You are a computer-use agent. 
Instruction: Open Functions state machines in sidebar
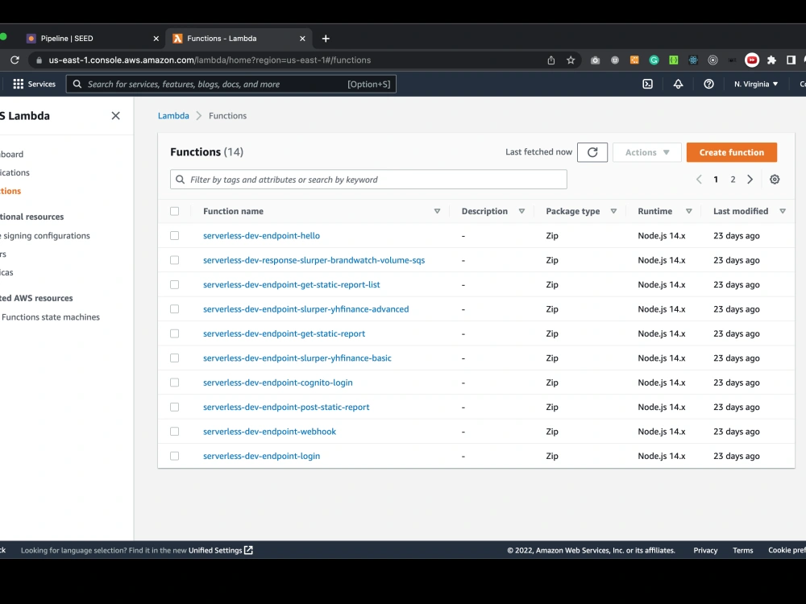pos(50,317)
